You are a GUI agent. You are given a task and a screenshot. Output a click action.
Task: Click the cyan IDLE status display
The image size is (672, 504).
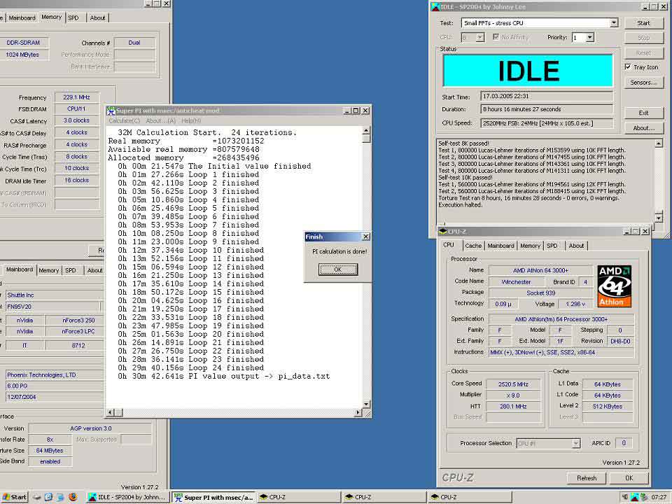click(x=528, y=71)
